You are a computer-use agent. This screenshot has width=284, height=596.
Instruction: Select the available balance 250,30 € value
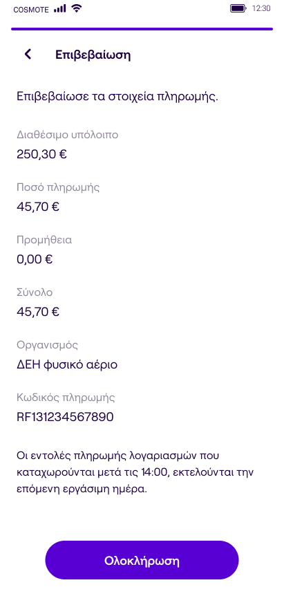41,154
